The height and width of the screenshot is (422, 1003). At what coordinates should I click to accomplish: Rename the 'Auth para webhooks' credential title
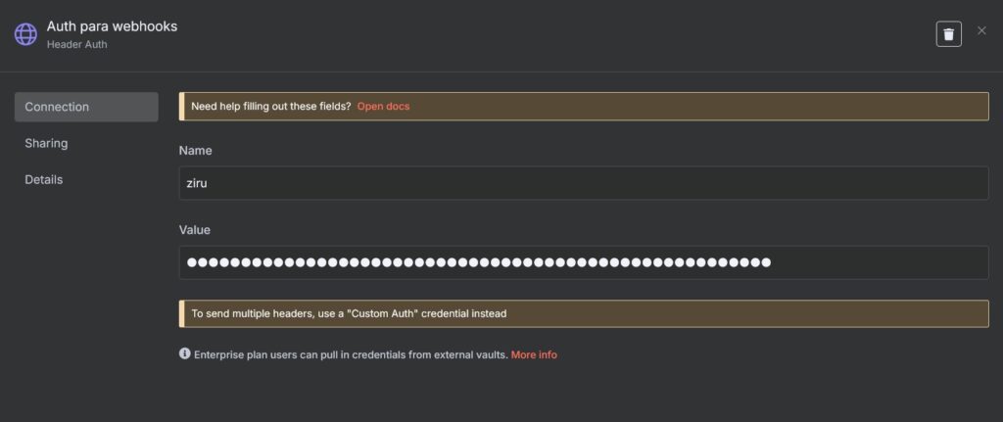[x=112, y=26]
